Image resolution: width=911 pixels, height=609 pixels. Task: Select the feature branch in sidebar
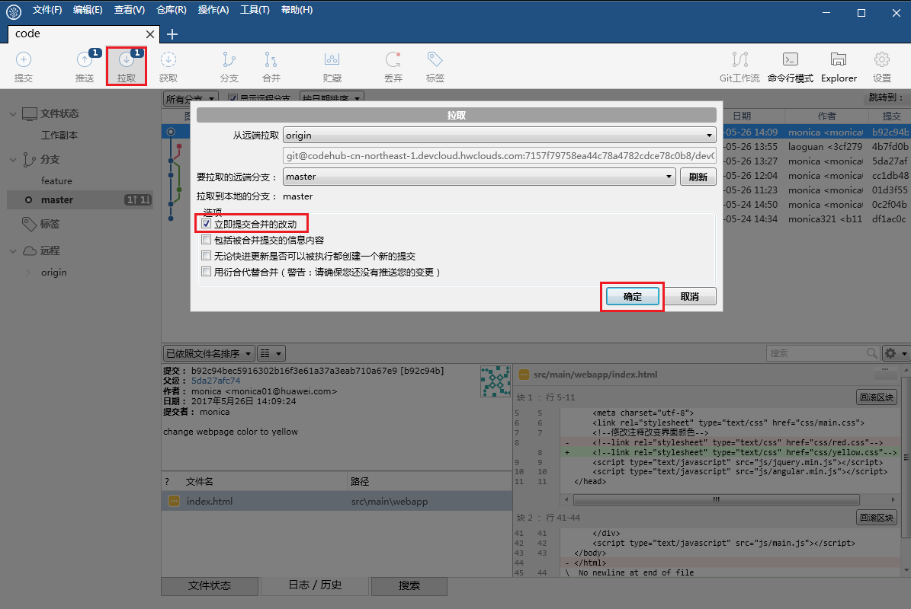pos(56,181)
